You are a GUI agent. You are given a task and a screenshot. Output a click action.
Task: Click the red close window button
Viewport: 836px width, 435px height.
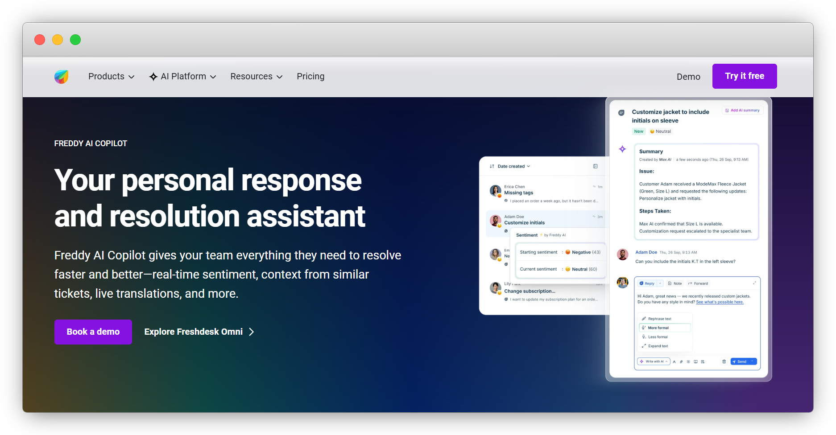[40, 40]
